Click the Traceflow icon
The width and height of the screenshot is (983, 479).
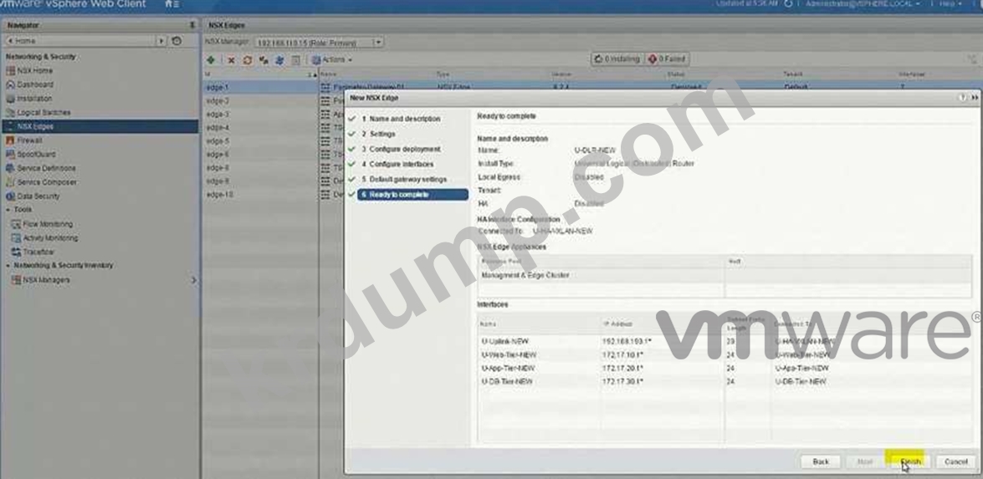click(x=16, y=252)
